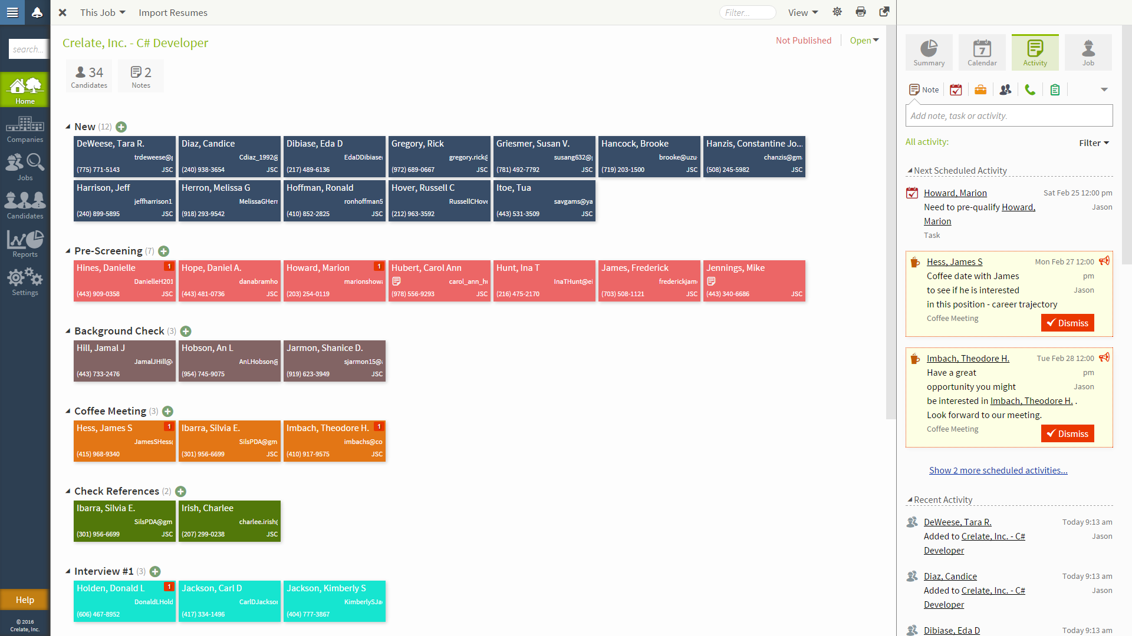Switch to the Summary tab
This screenshot has height=636, width=1132.
pyautogui.click(x=929, y=52)
